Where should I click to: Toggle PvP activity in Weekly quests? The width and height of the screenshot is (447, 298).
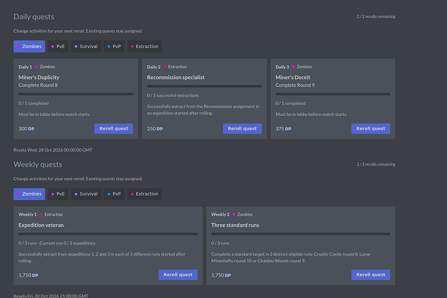click(x=114, y=194)
